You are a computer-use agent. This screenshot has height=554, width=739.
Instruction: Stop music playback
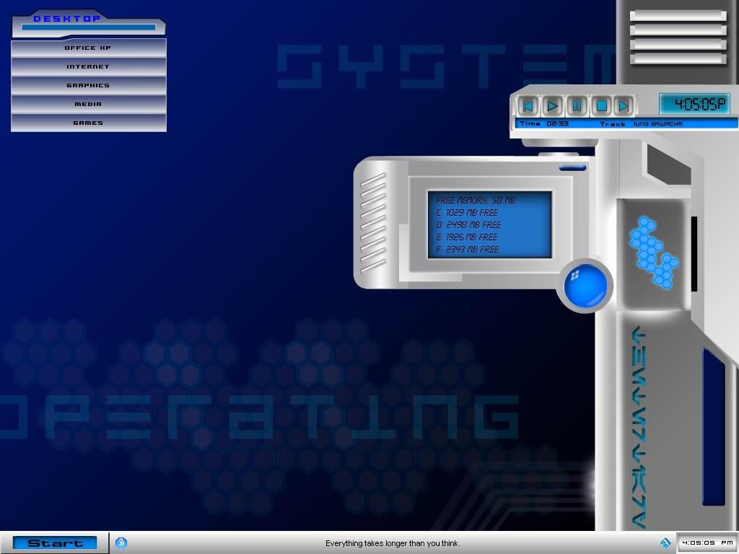point(601,105)
